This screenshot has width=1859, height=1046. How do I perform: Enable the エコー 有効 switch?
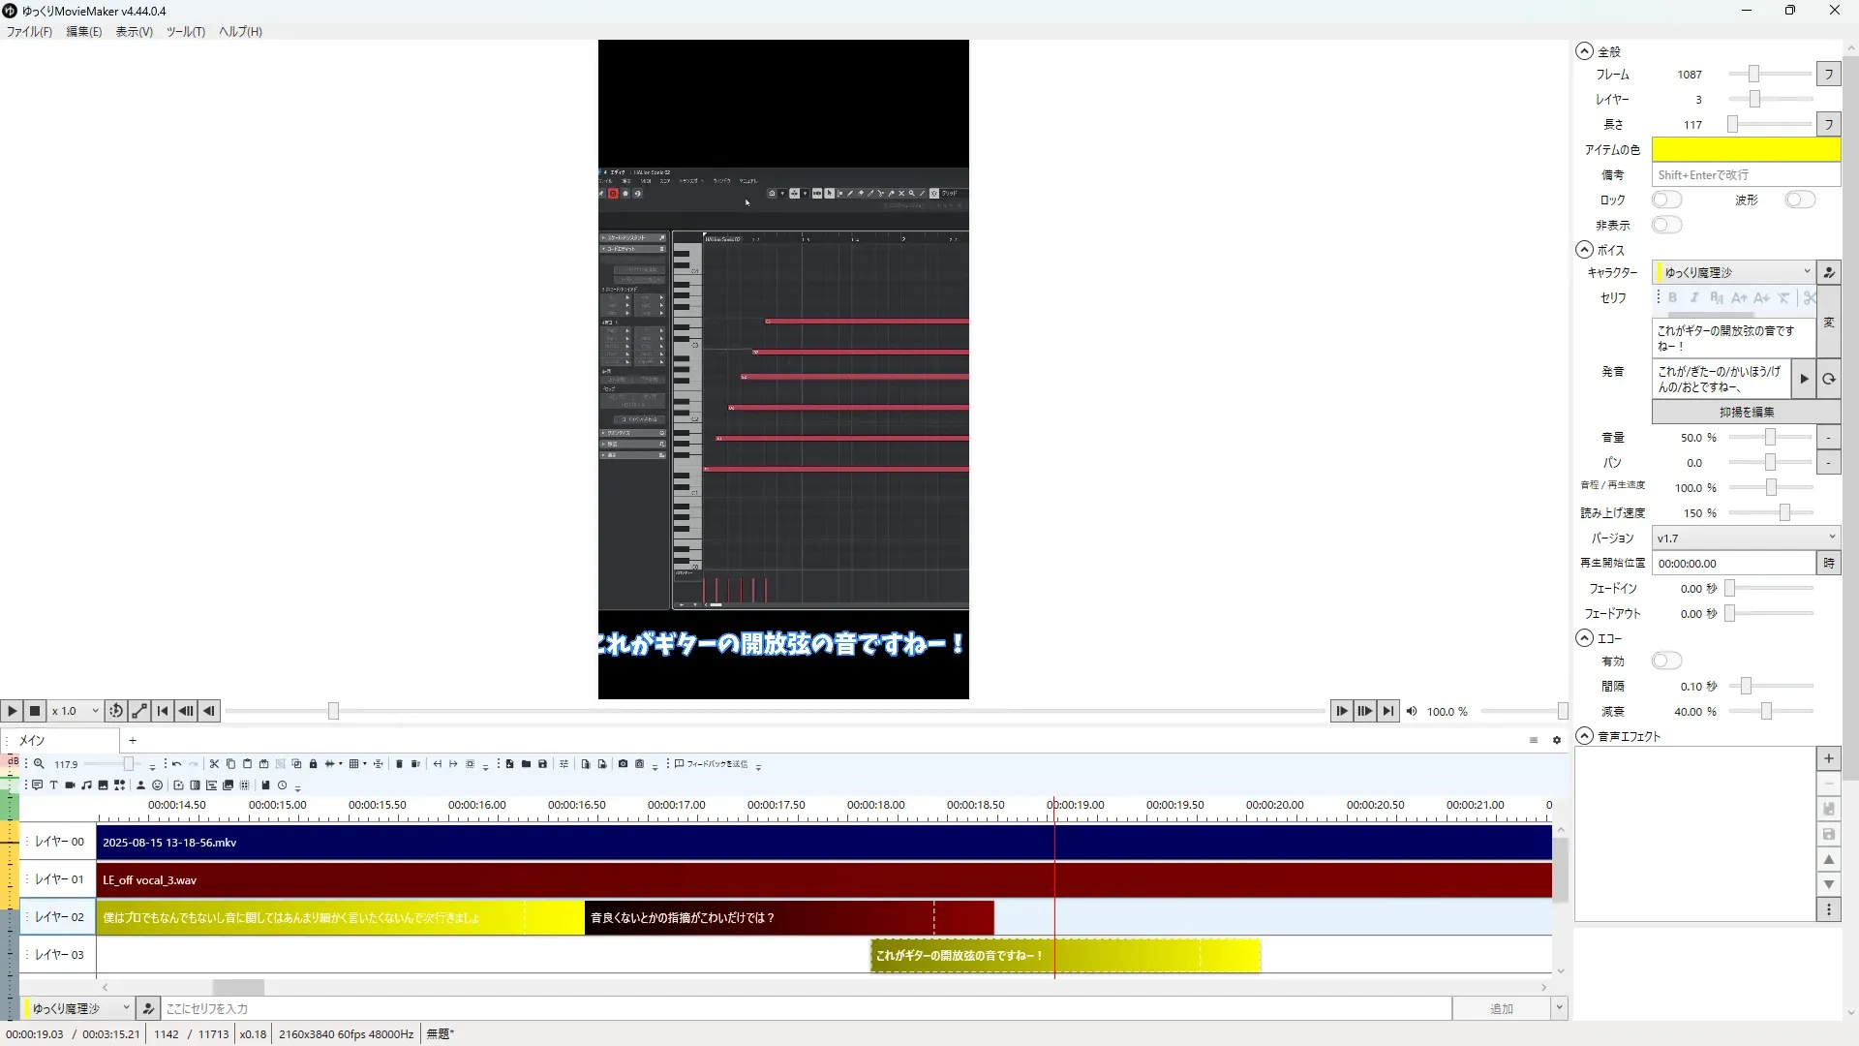1666,661
